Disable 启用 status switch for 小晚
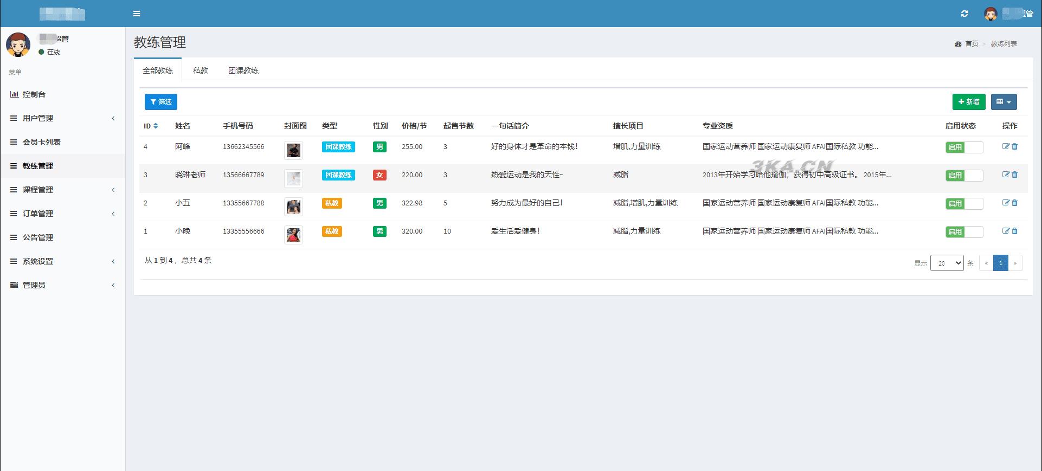This screenshot has height=471, width=1042. pos(964,231)
